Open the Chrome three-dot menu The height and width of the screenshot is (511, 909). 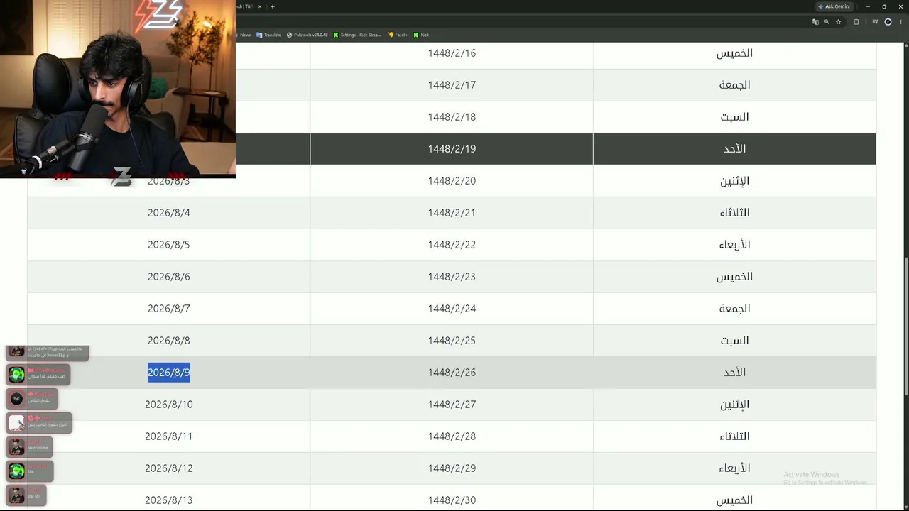click(900, 22)
